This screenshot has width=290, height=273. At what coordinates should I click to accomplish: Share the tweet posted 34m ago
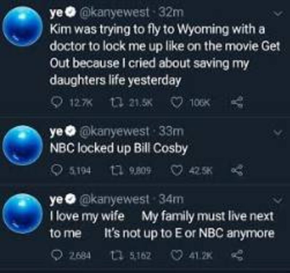pos(237,256)
